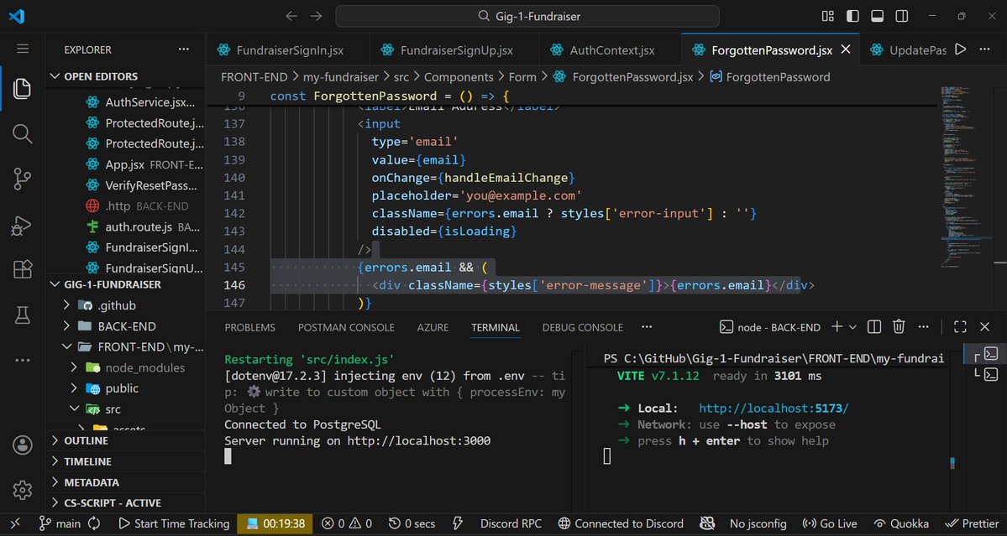The height and width of the screenshot is (536, 1007).
Task: Expand the OUTLINE section
Action: pos(126,440)
